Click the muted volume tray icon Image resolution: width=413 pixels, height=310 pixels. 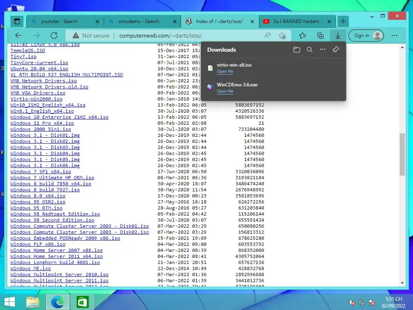352,302
